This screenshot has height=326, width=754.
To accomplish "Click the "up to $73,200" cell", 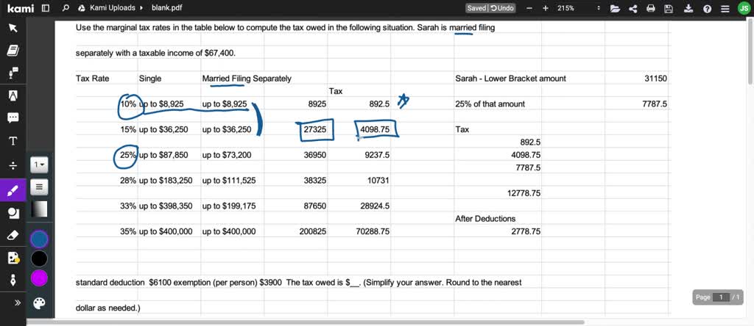I will (x=227, y=155).
